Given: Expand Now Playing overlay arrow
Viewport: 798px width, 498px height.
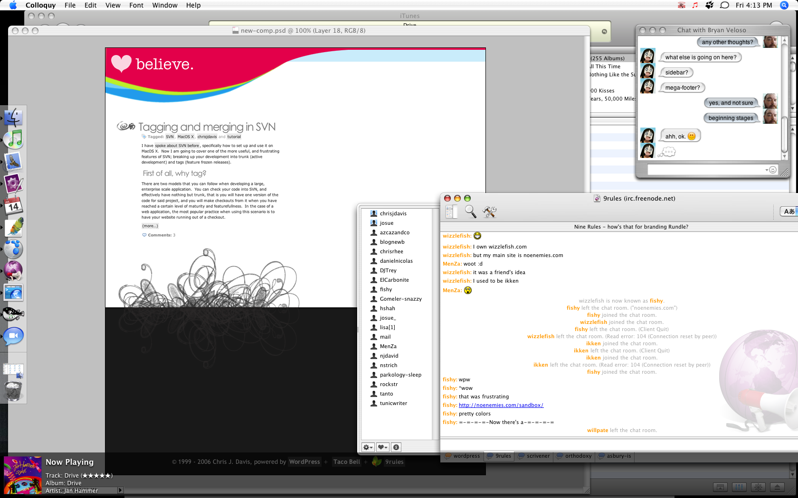Looking at the screenshot, I should 120,490.
